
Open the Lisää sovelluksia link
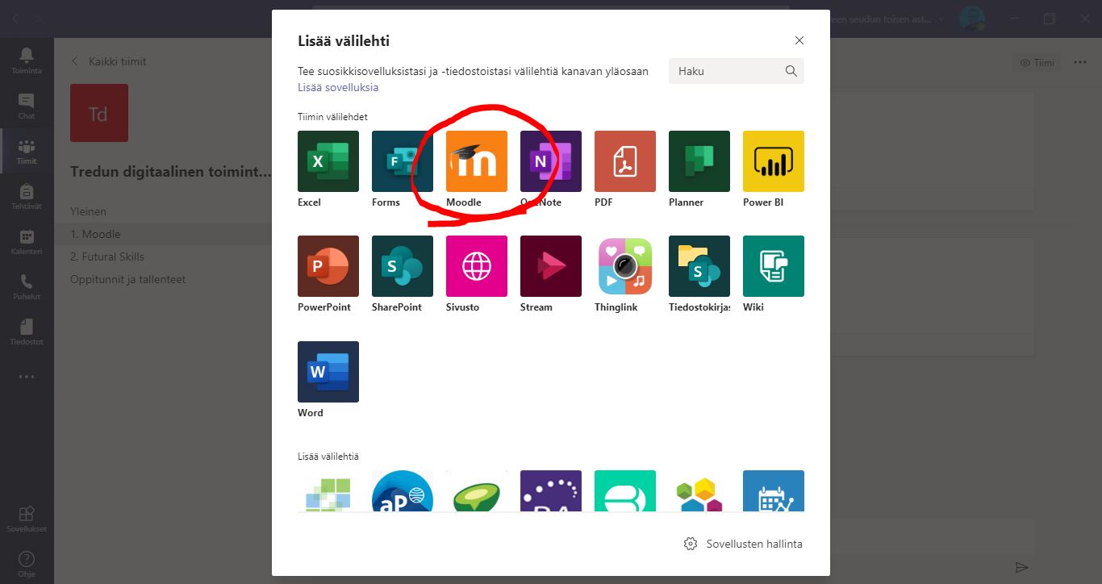click(x=338, y=87)
